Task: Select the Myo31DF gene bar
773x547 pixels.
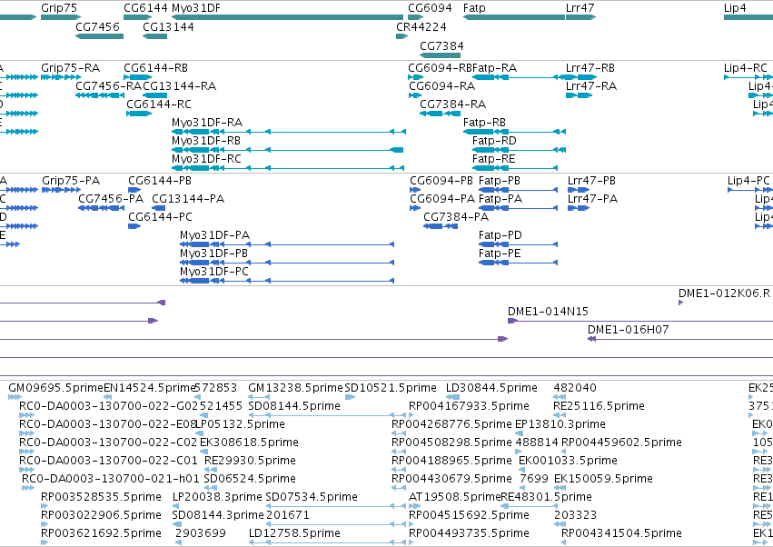Action: pyautogui.click(x=287, y=17)
